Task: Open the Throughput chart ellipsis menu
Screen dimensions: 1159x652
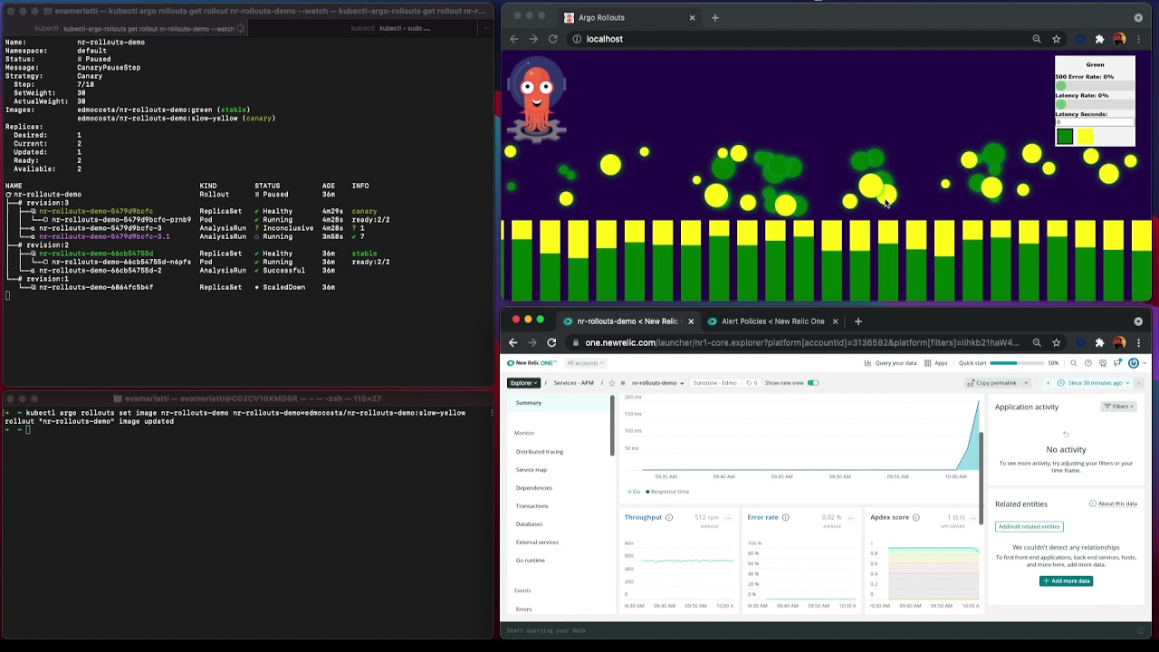Action: click(727, 517)
